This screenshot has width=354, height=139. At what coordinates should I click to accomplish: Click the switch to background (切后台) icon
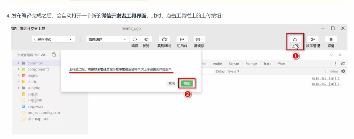182,39
